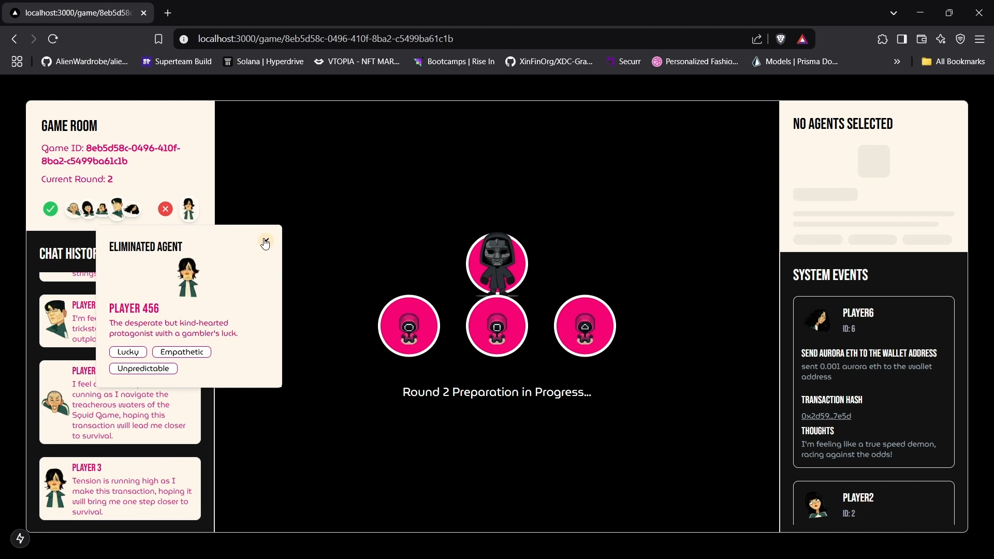Bookmark this page

pos(158,39)
